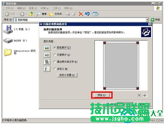This screenshot has width=164, height=124.
Task: Open the Back button history dropdown arrow
Action: click(x=17, y=14)
